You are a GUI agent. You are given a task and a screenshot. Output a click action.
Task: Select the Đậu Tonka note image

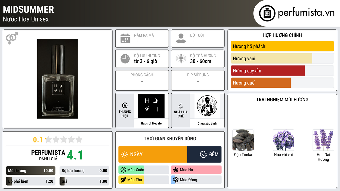(243, 140)
